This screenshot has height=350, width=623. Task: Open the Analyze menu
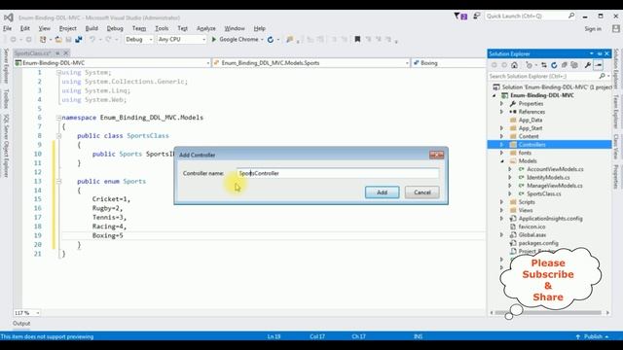(x=205, y=28)
